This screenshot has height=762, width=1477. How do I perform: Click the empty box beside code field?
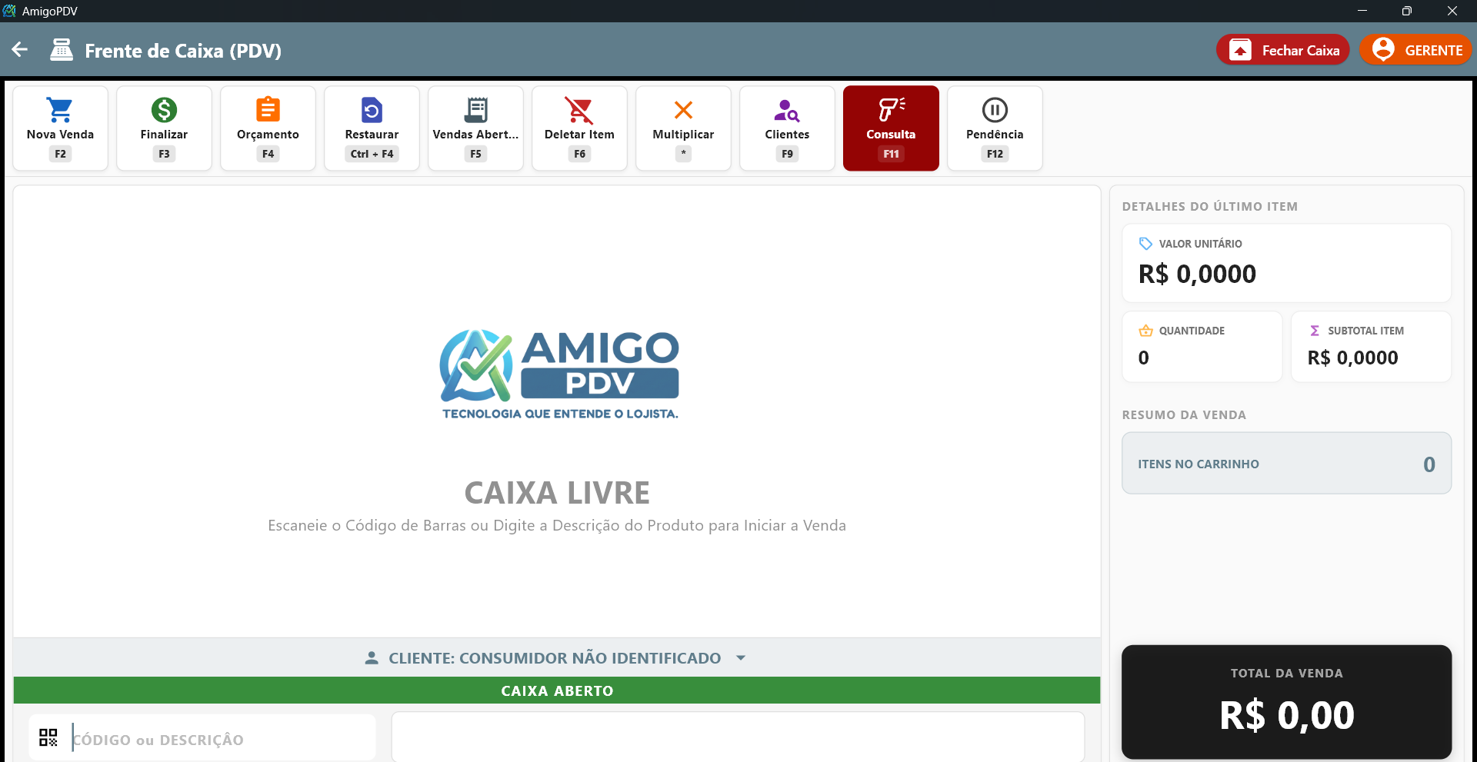(x=738, y=737)
